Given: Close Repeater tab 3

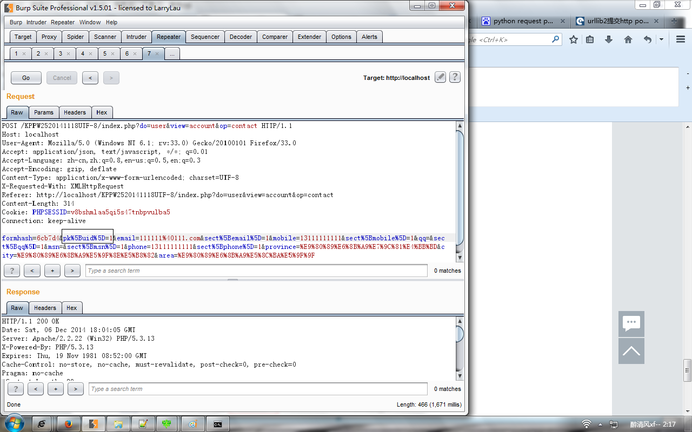Looking at the screenshot, I should click(69, 54).
